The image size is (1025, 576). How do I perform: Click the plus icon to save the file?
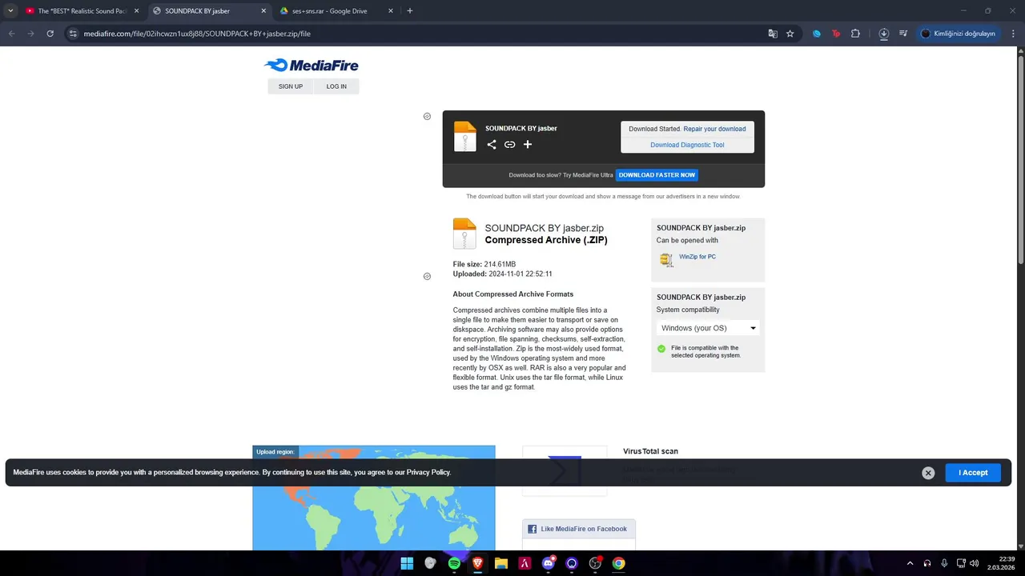point(528,145)
